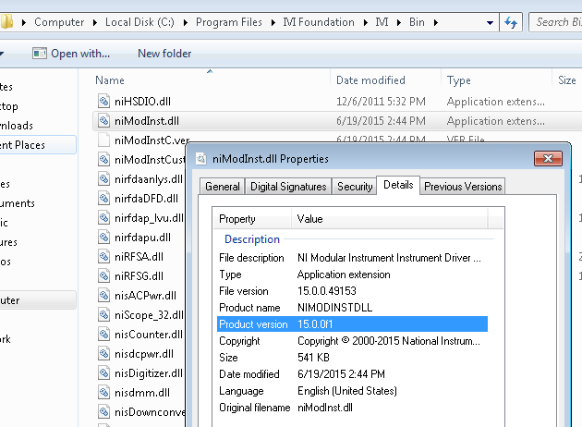This screenshot has height=427, width=582.
Task: Click the niModInstC.ver blank file icon
Action: [x=103, y=140]
